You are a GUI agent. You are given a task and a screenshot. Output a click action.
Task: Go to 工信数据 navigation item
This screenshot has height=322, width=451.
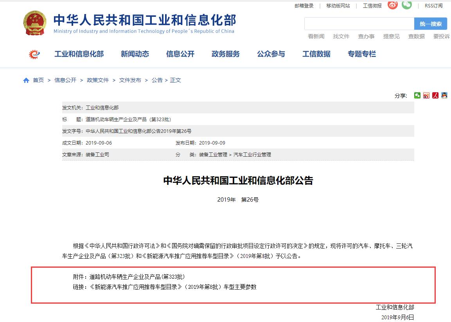[316, 54]
